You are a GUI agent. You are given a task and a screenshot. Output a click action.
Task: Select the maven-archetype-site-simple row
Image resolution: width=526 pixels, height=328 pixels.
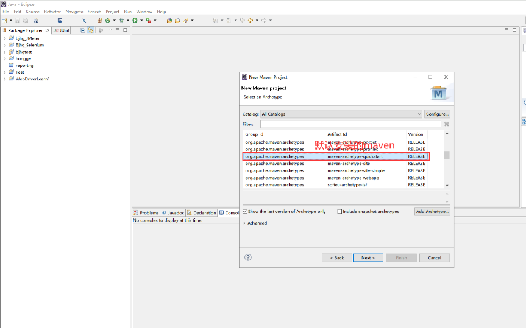point(336,170)
